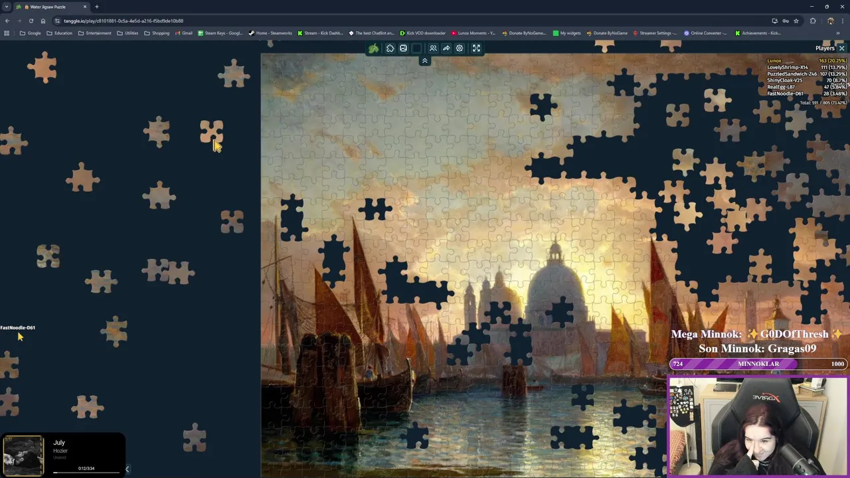
Task: Open the Education bookmarks folder
Action: coord(59,33)
